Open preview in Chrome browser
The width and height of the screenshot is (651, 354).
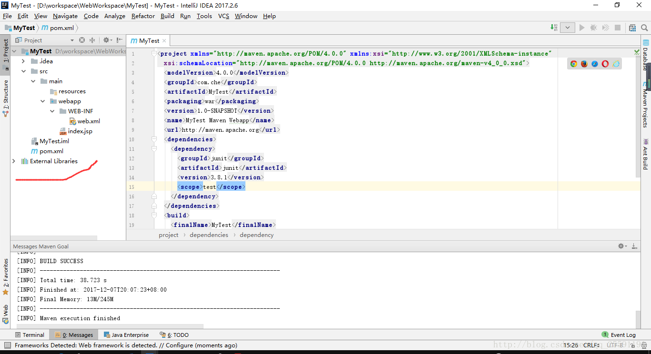(x=574, y=64)
